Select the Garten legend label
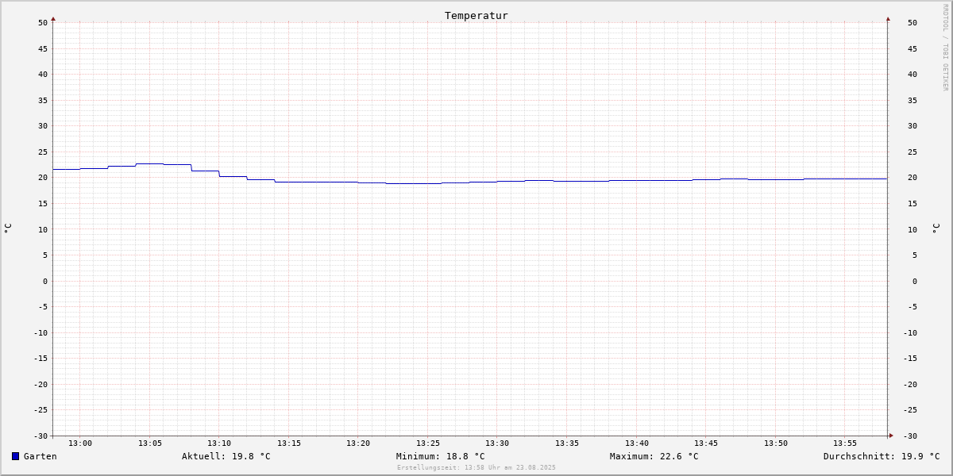The image size is (953, 476). pos(41,456)
